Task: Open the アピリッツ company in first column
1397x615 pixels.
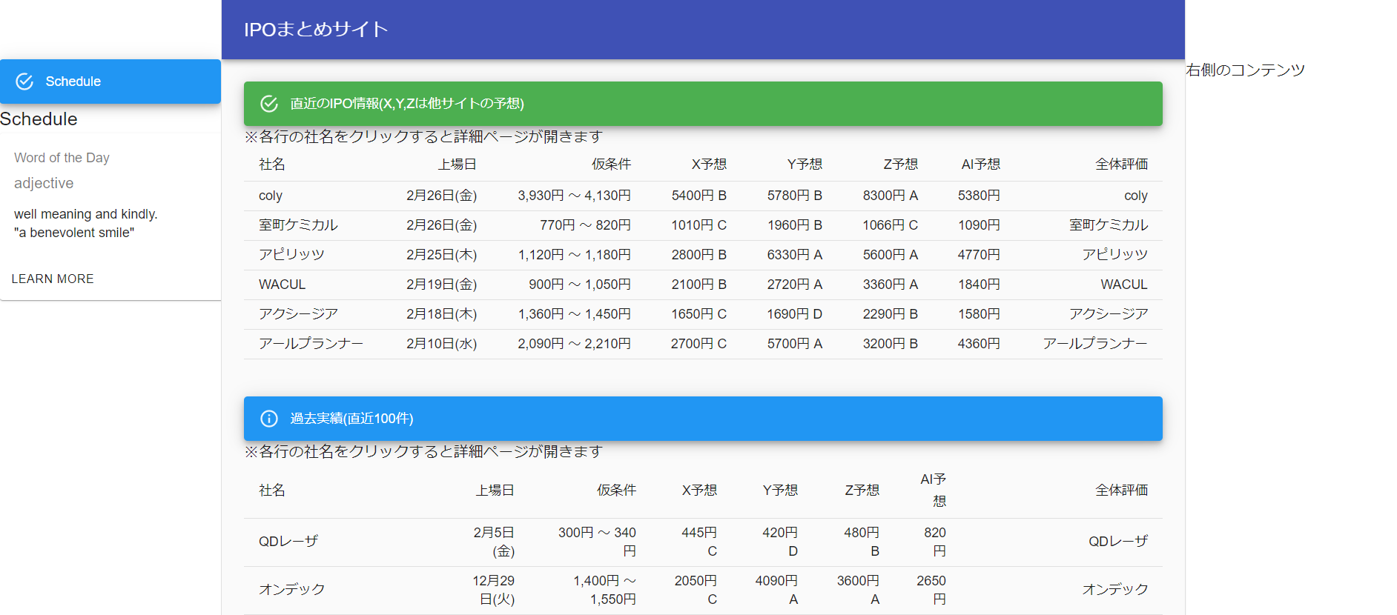Action: [x=291, y=255]
